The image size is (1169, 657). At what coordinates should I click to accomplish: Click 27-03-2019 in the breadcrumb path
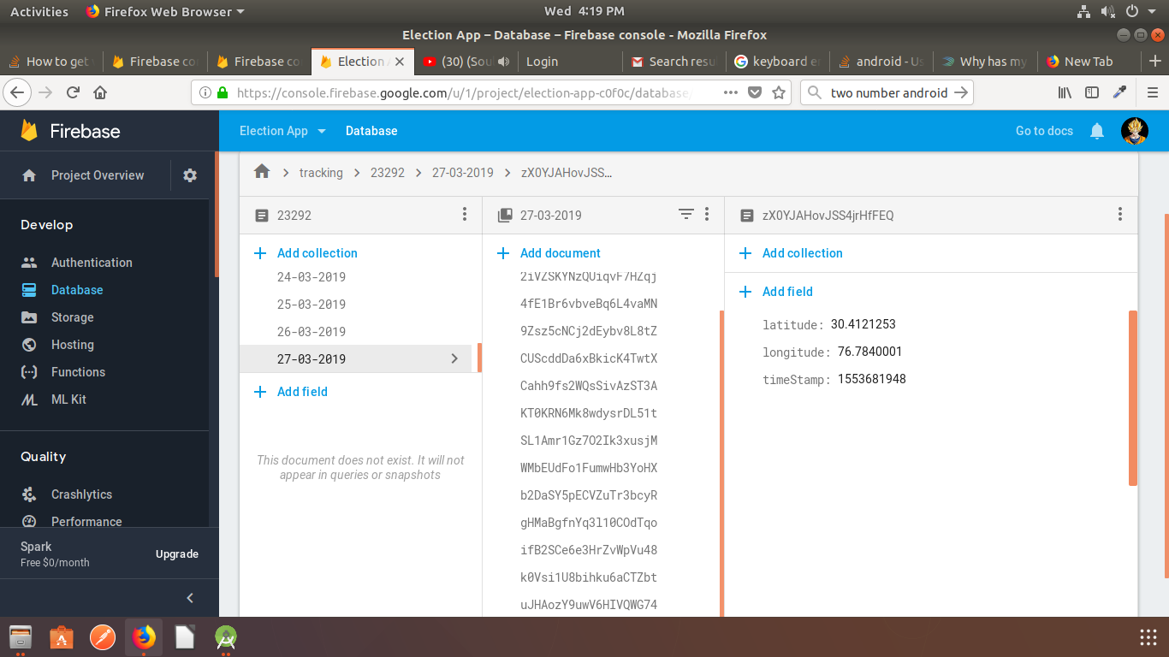[x=463, y=173]
